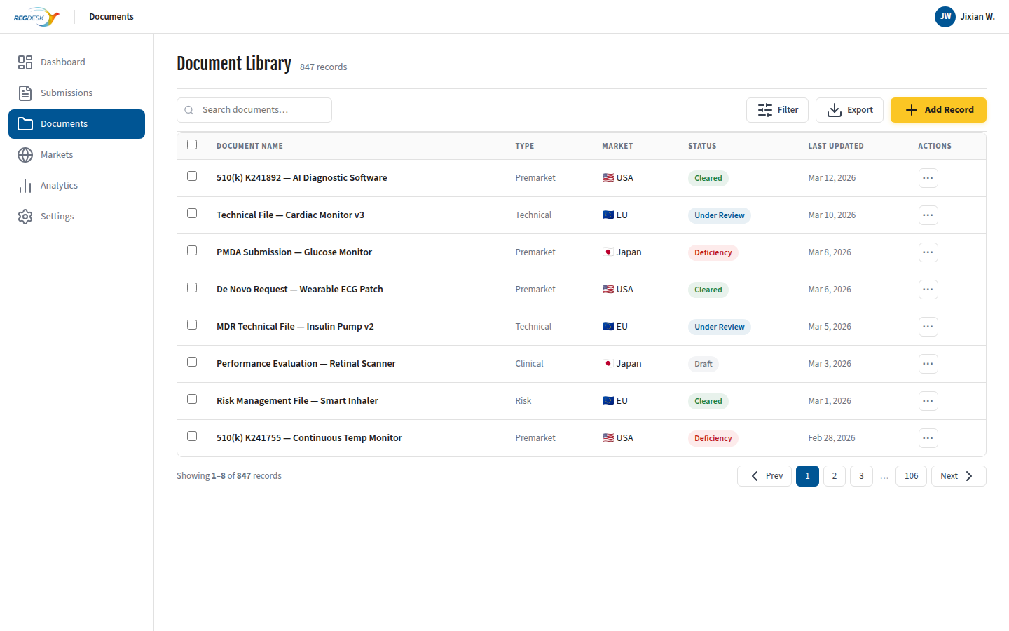Viewport: 1009px width, 631px height.
Task: Click the Add Record button
Action: click(x=938, y=109)
